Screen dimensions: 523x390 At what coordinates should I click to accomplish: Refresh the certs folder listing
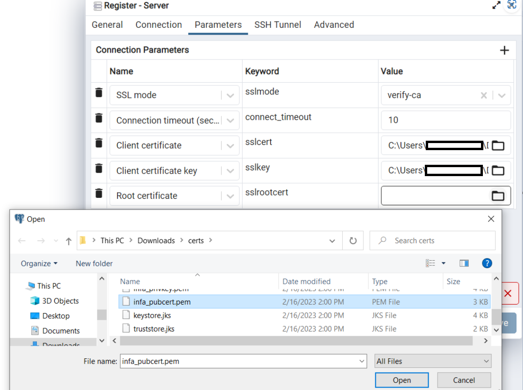(353, 240)
